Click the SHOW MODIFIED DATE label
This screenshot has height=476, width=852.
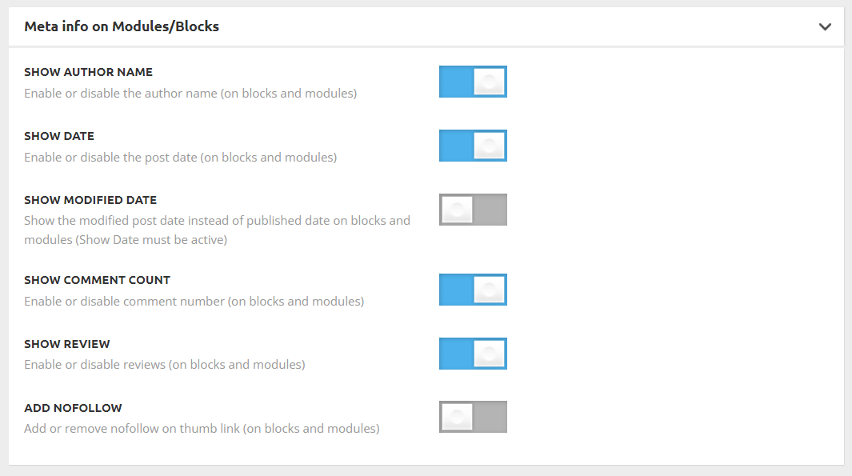point(90,200)
